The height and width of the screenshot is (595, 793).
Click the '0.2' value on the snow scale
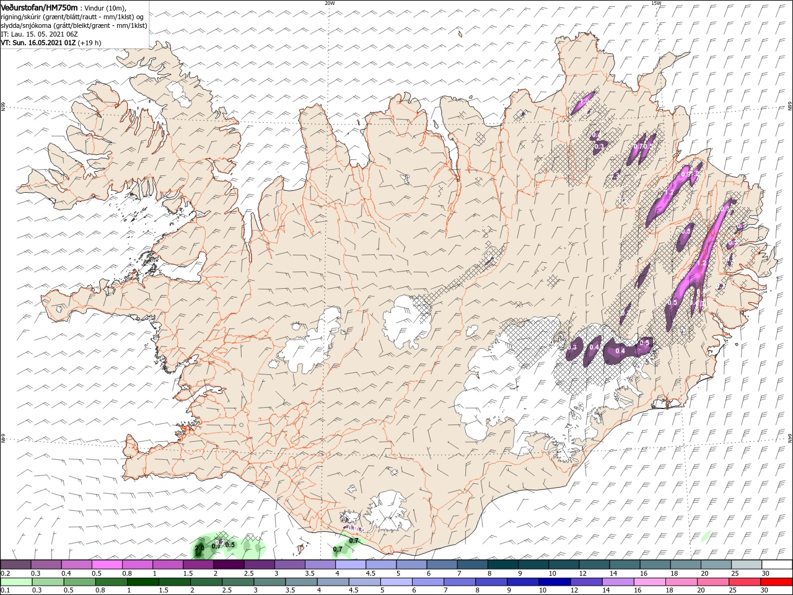tap(4, 573)
